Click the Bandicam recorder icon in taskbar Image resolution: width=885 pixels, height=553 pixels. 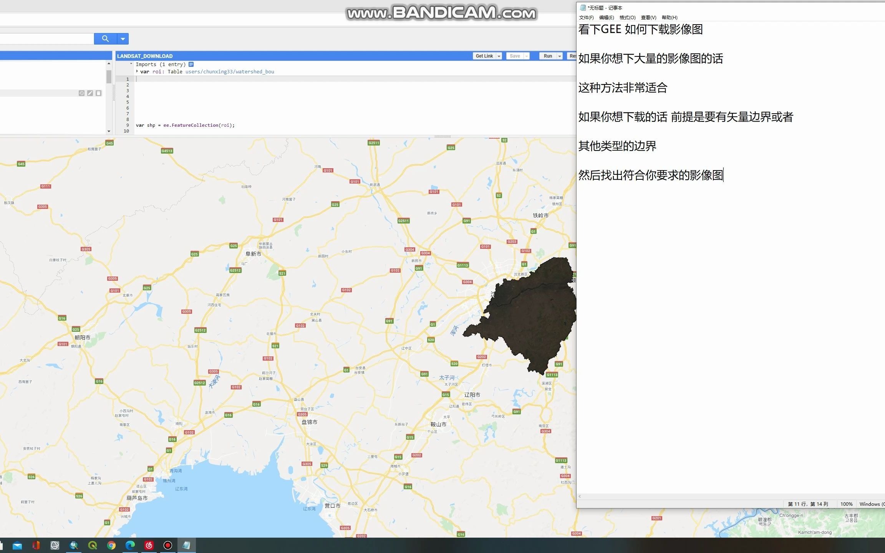coord(168,545)
